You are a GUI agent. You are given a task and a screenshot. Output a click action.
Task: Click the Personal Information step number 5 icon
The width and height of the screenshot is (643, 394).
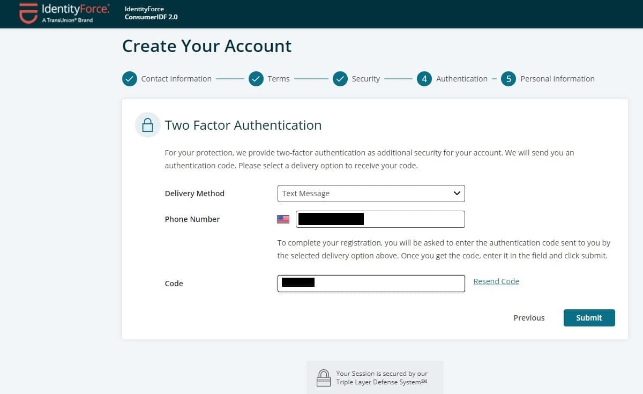[x=509, y=79]
